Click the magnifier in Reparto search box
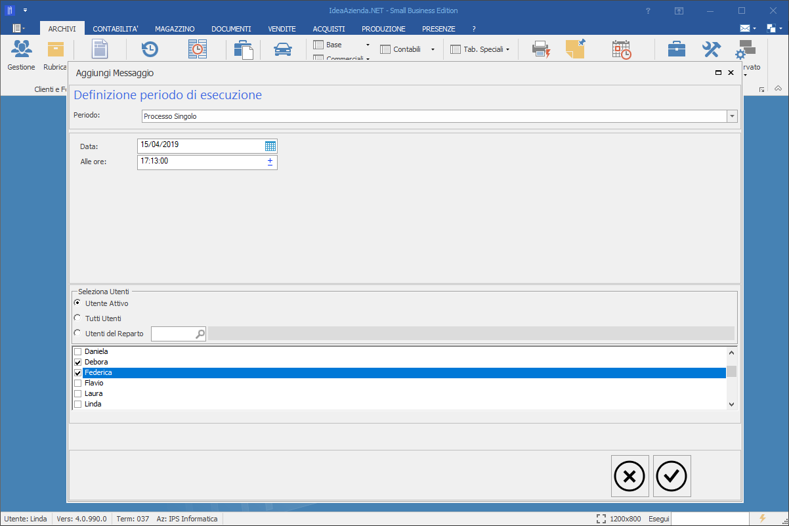The image size is (789, 526). [x=200, y=334]
